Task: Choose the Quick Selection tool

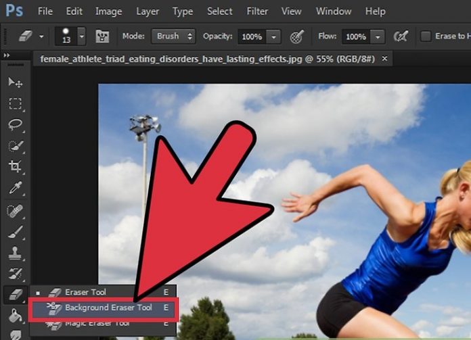Action: [x=15, y=145]
